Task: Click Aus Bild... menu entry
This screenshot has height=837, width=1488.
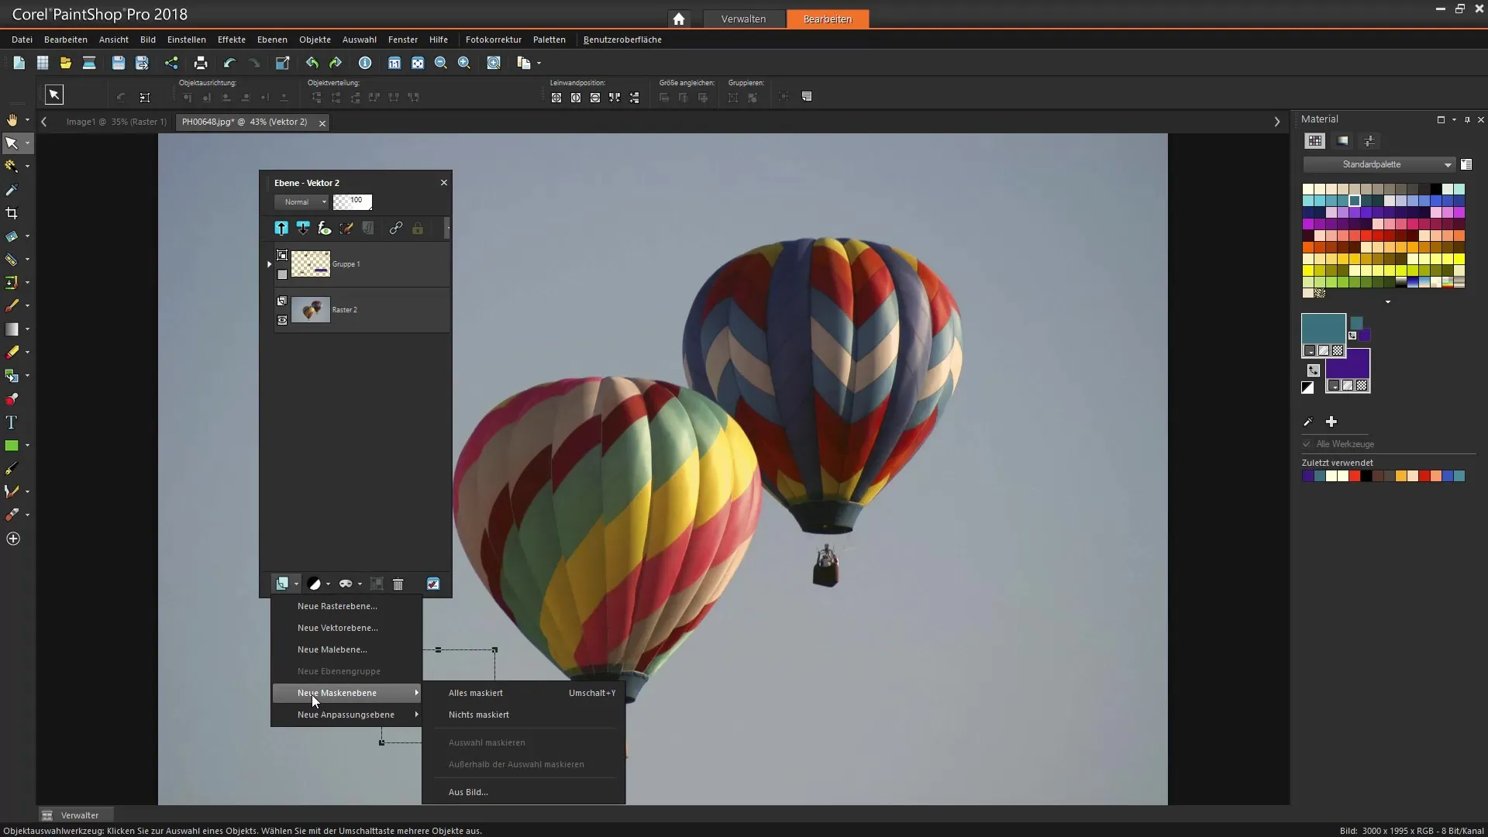Action: coord(468,792)
